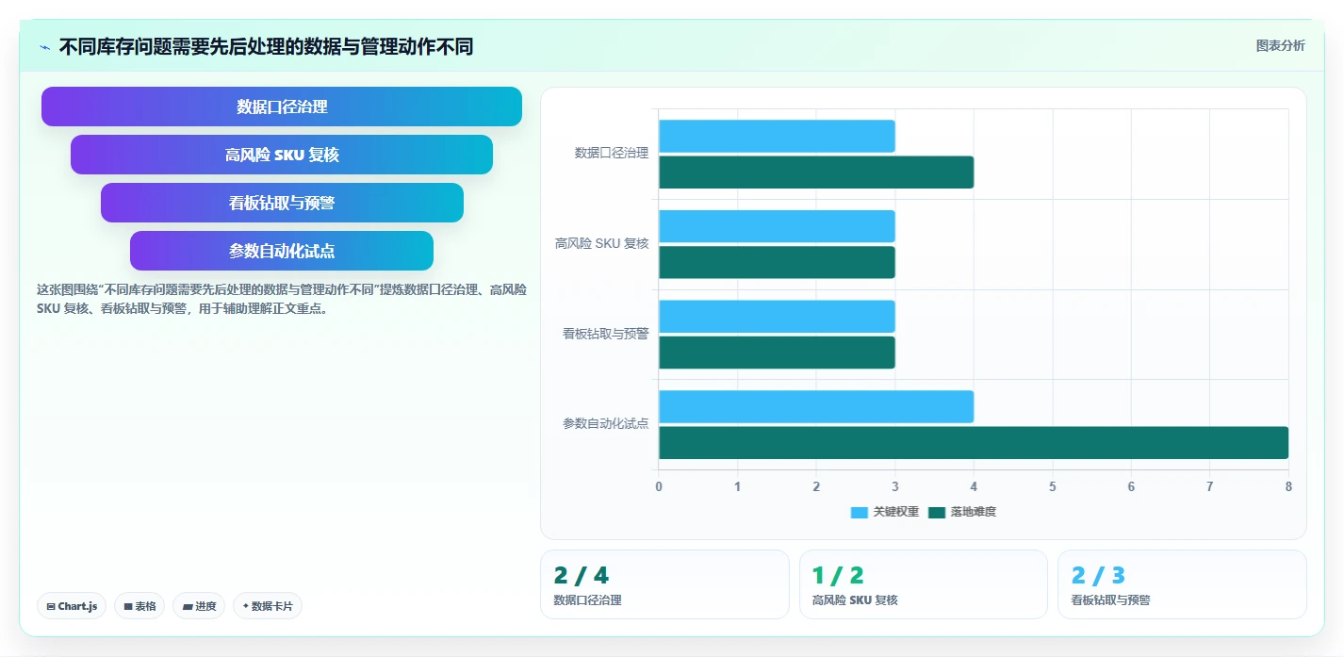This screenshot has height=657, width=1344.
Task: Click the 关键权重 bar for 高风险 SKU 复核
Action: coord(777,226)
